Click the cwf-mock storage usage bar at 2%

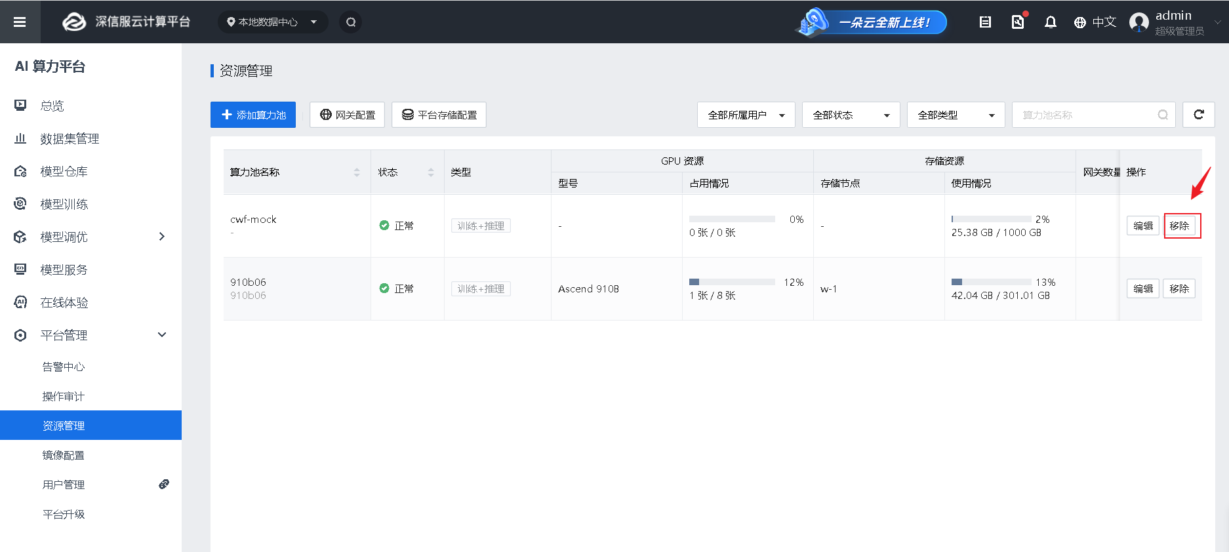coord(991,219)
